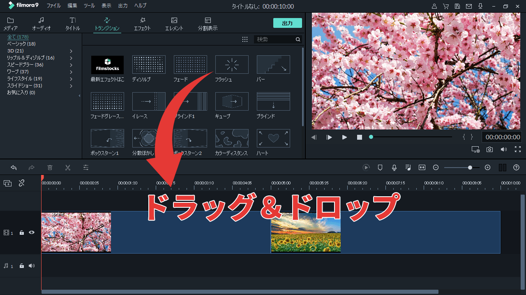The width and height of the screenshot is (526, 295).
Task: Select the フェード transition
Action: 190,65
